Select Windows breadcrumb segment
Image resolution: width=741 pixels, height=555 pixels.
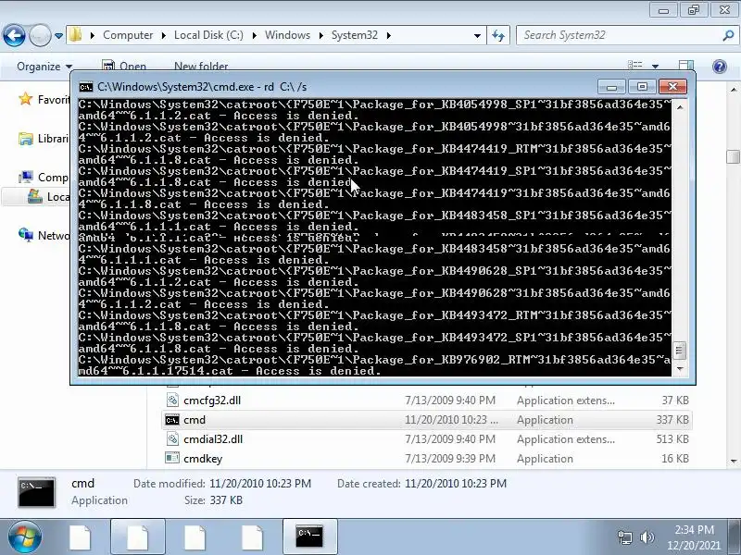[x=287, y=35]
